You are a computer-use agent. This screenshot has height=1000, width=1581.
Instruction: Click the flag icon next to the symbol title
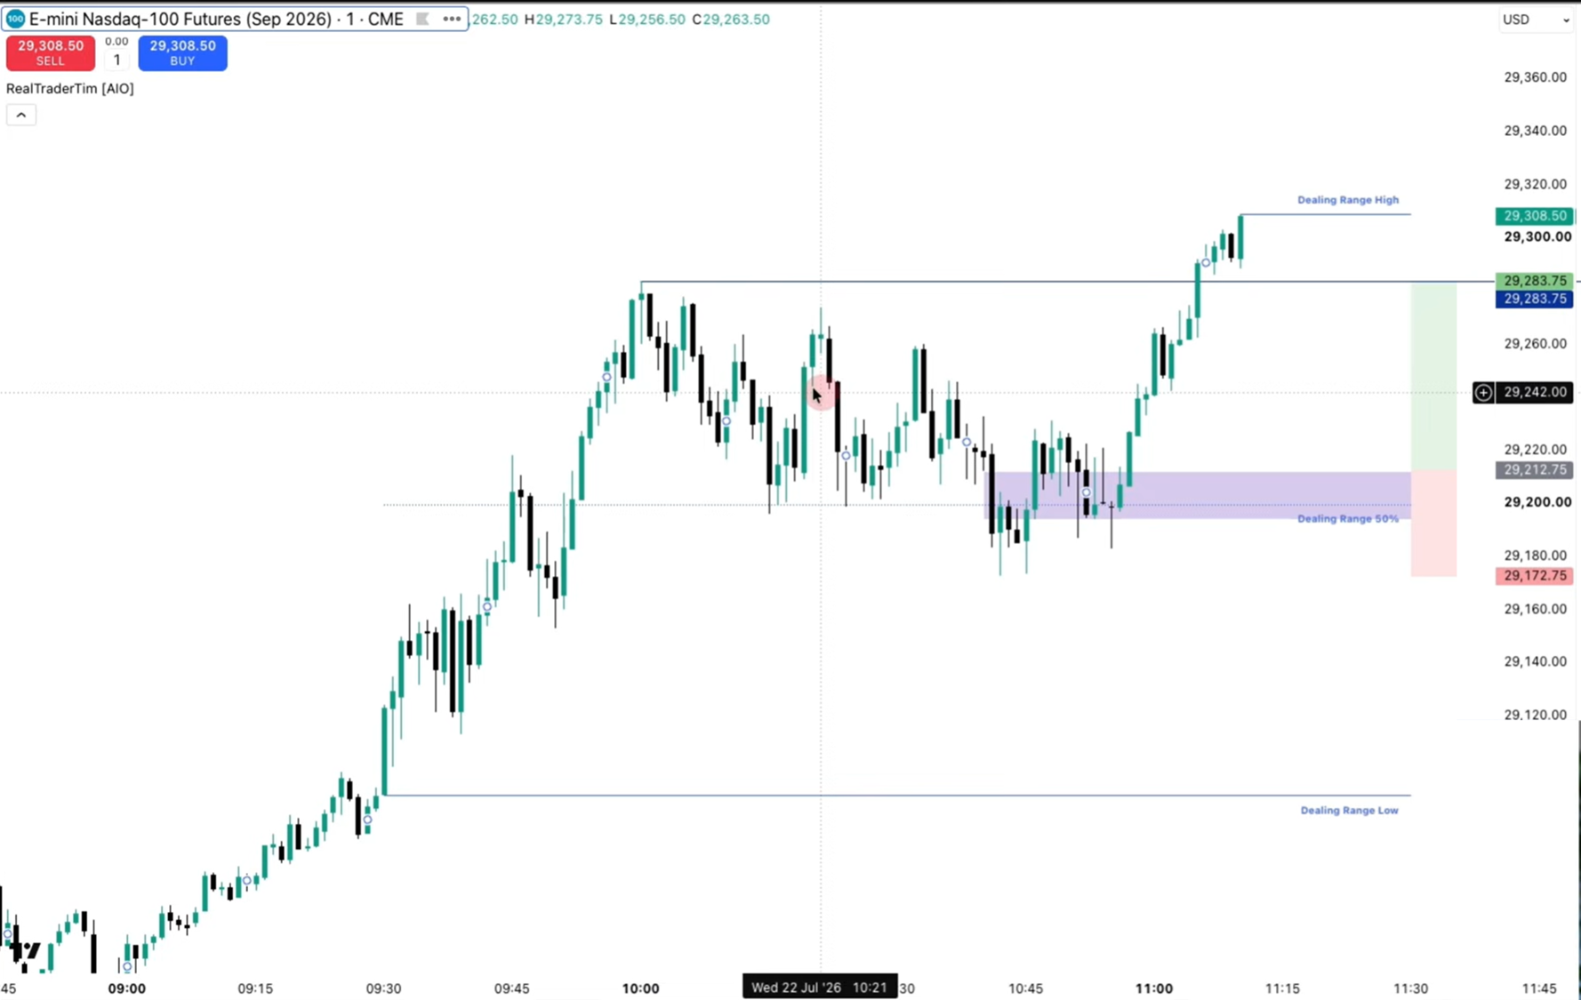422,19
